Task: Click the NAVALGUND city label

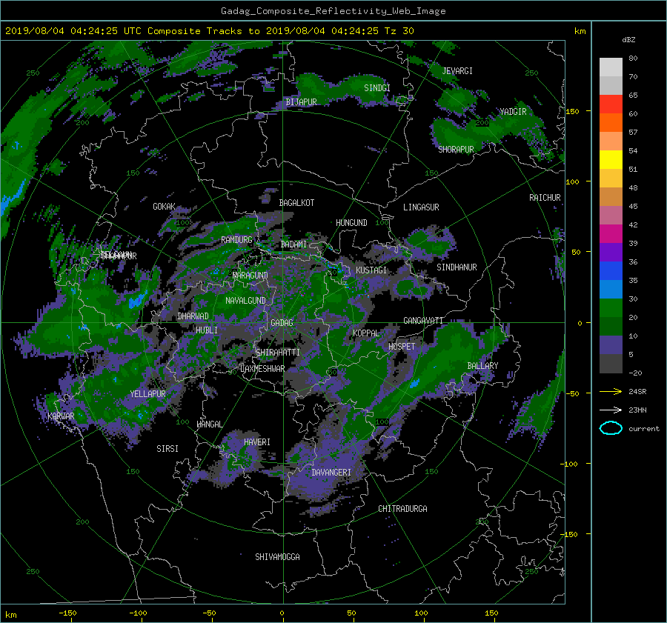Action: (x=245, y=301)
